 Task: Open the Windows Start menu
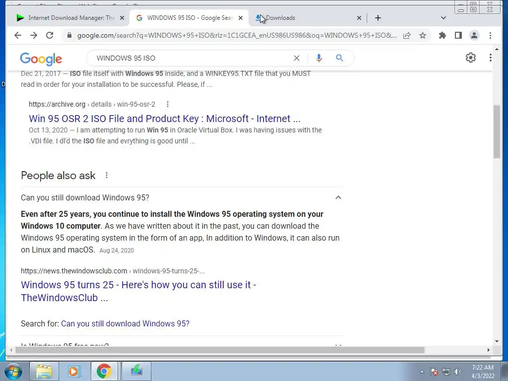click(13, 371)
